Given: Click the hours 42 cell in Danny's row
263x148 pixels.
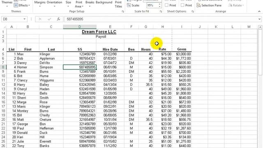Looking at the screenshot, I should coord(146,63).
